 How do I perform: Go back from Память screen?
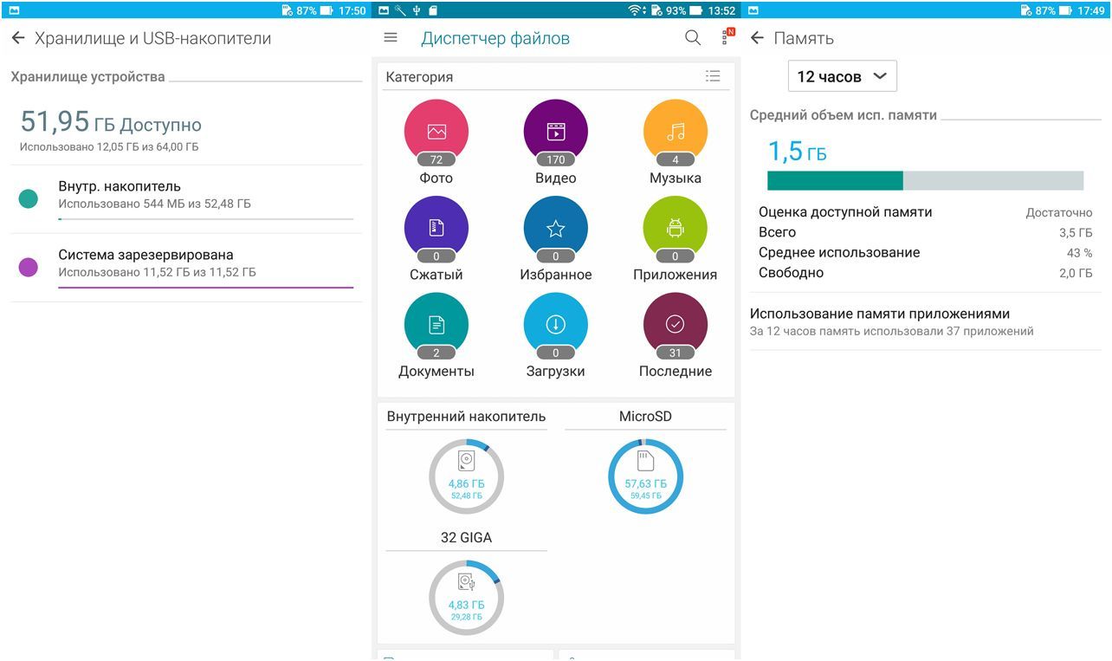(757, 38)
